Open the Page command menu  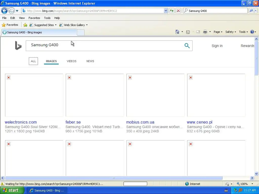[218, 32]
